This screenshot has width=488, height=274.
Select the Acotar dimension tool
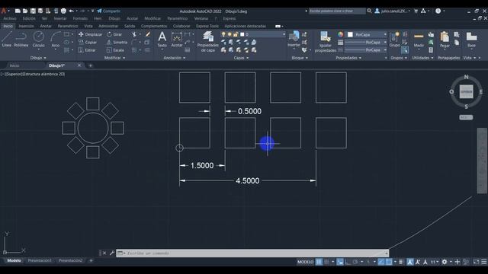[x=177, y=39]
